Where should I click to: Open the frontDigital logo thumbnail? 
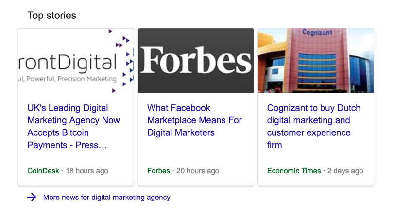coord(76,60)
